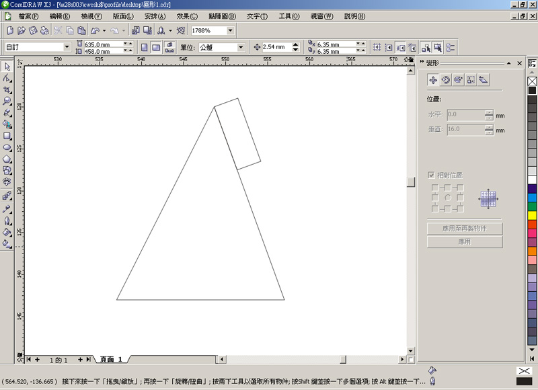This screenshot has width=538, height=390.
Task: Open the 單位 units dropdown
Action: (241, 47)
